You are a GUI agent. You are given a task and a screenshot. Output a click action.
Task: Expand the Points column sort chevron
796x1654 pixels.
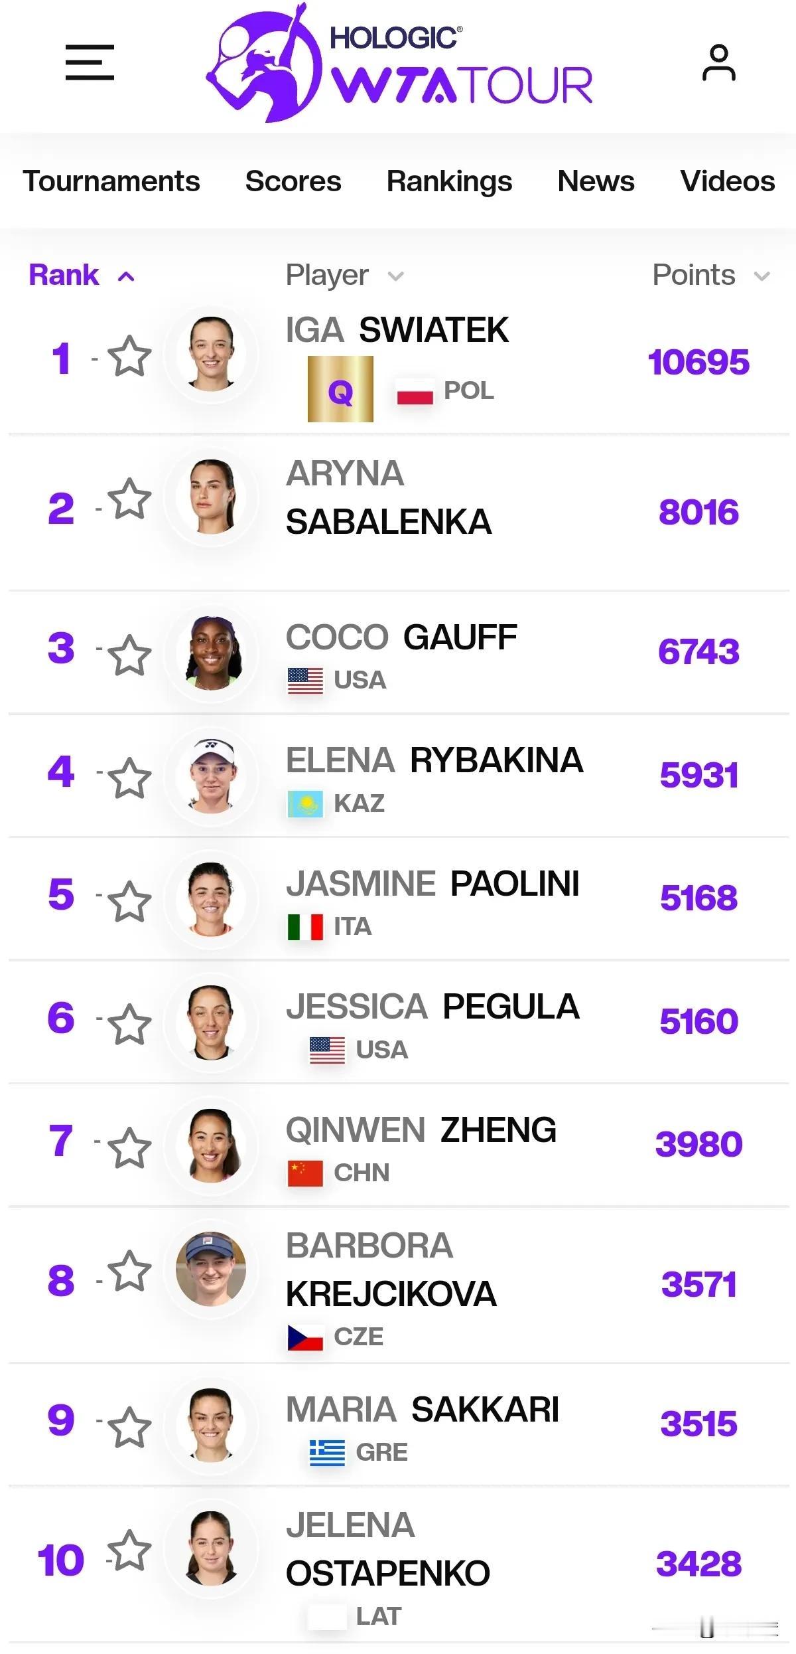click(762, 276)
